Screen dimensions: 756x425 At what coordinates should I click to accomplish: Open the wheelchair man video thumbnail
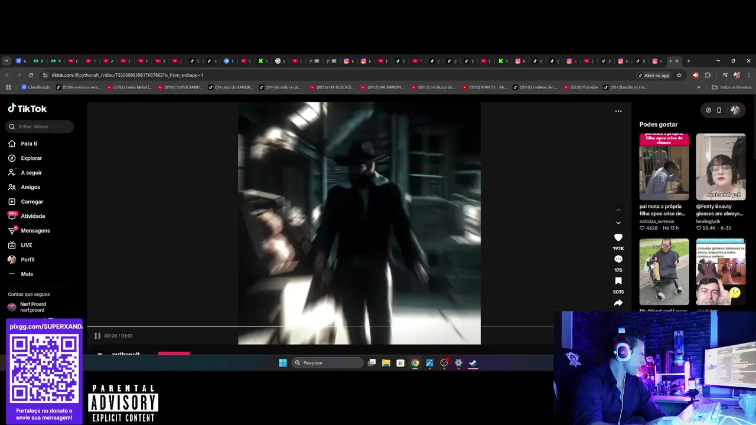[x=664, y=272]
